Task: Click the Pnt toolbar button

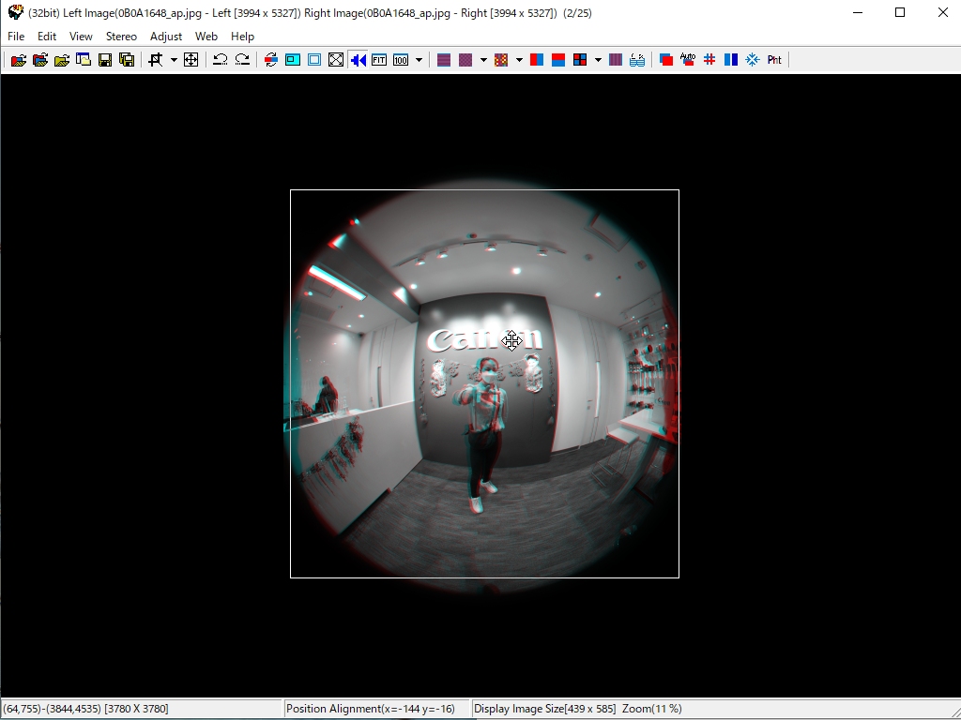Action: (774, 59)
